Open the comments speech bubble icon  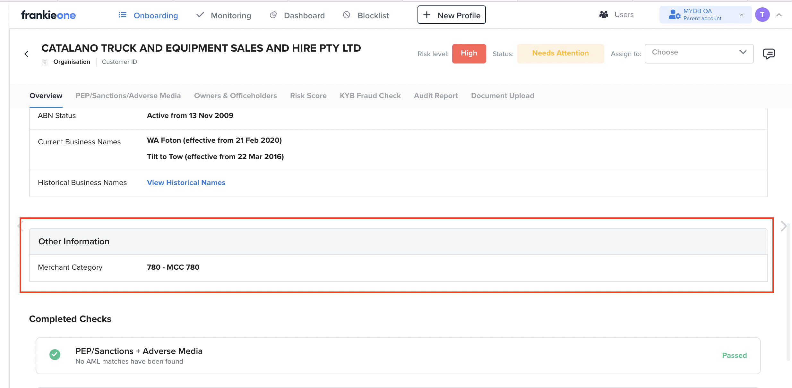click(769, 54)
